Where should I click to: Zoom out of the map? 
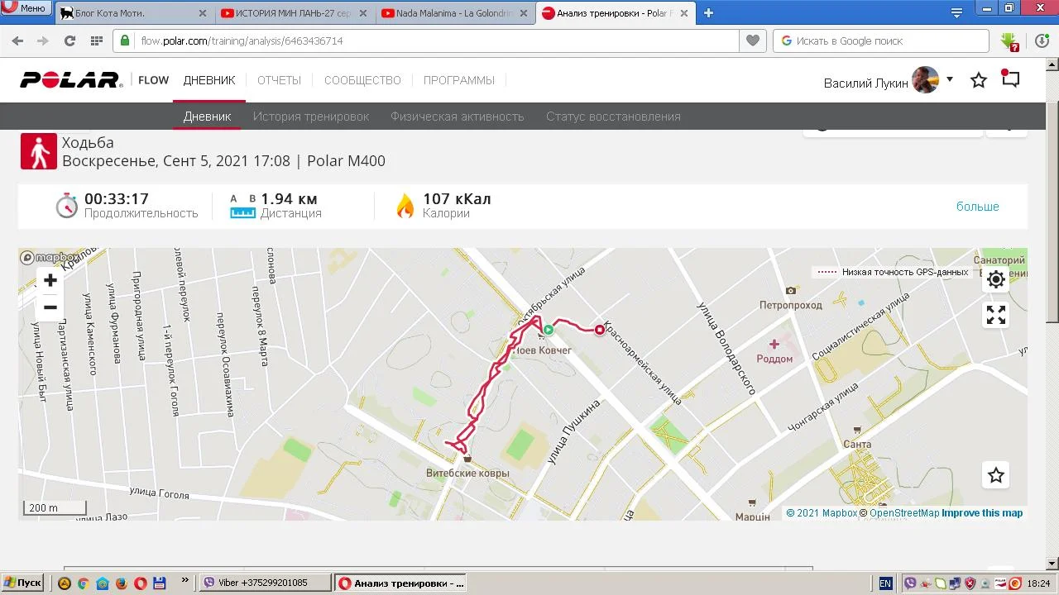50,307
